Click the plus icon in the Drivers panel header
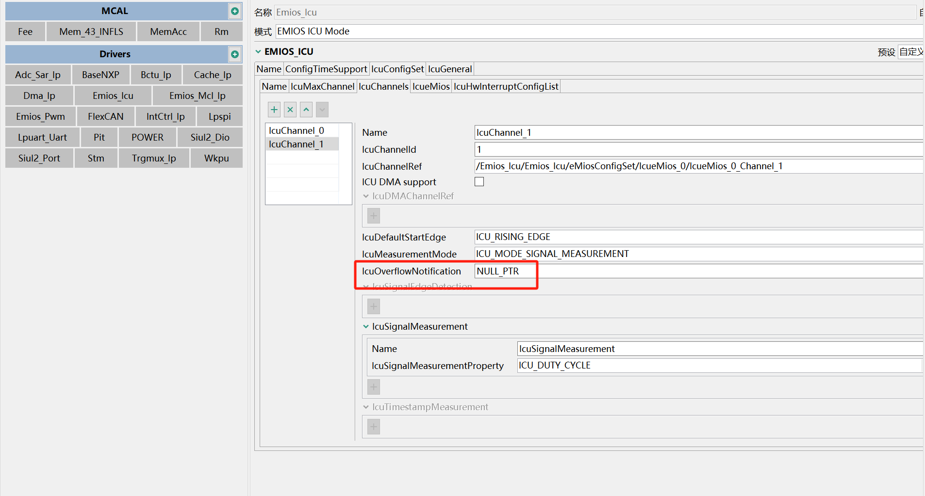The width and height of the screenshot is (925, 496). point(234,54)
